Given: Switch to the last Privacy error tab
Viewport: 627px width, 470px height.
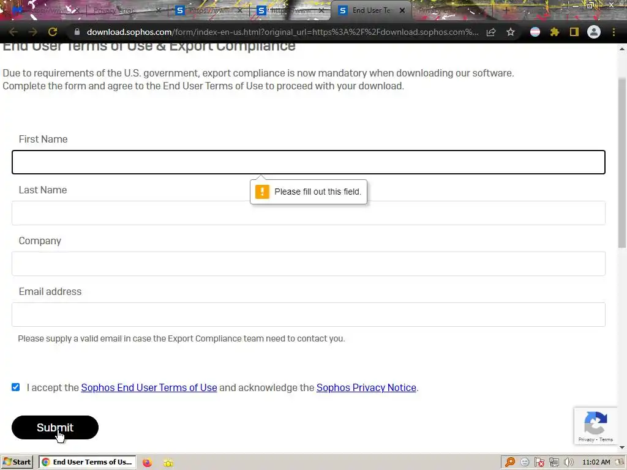Looking at the screenshot, I should pos(452,10).
